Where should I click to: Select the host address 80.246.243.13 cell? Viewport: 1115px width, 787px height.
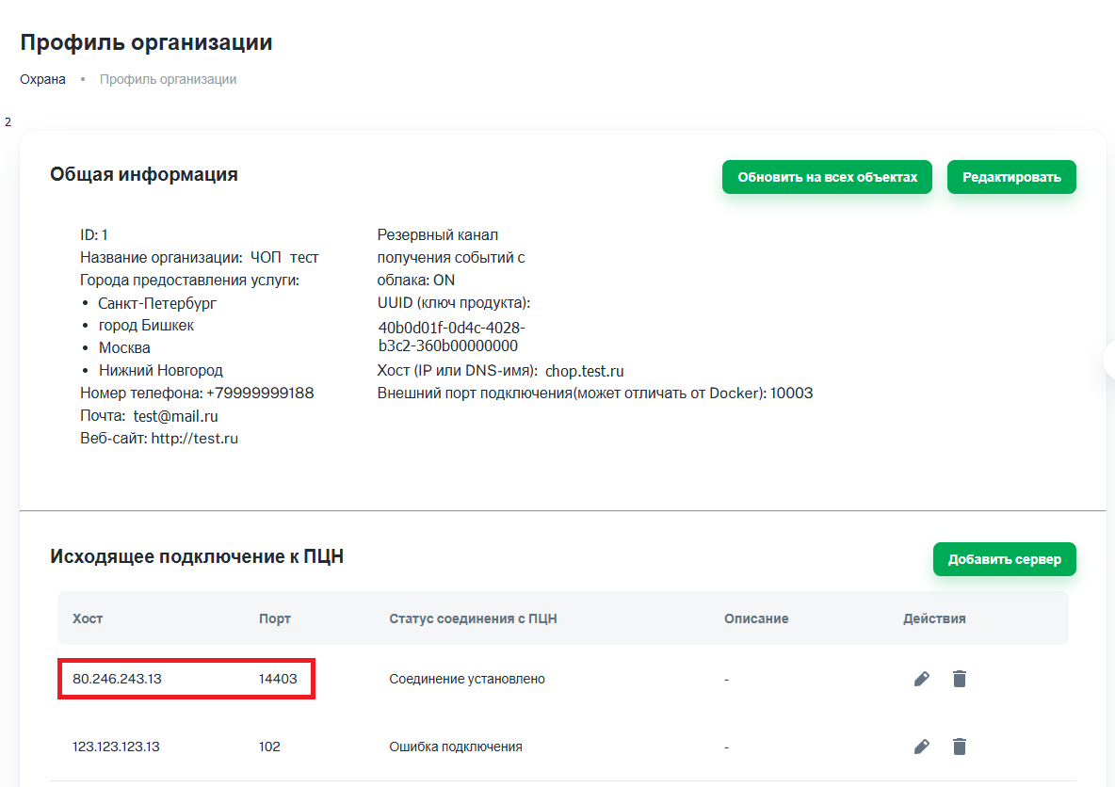117,679
